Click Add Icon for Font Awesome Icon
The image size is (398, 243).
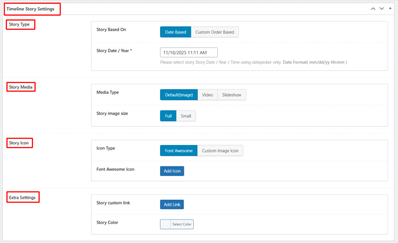coord(171,171)
